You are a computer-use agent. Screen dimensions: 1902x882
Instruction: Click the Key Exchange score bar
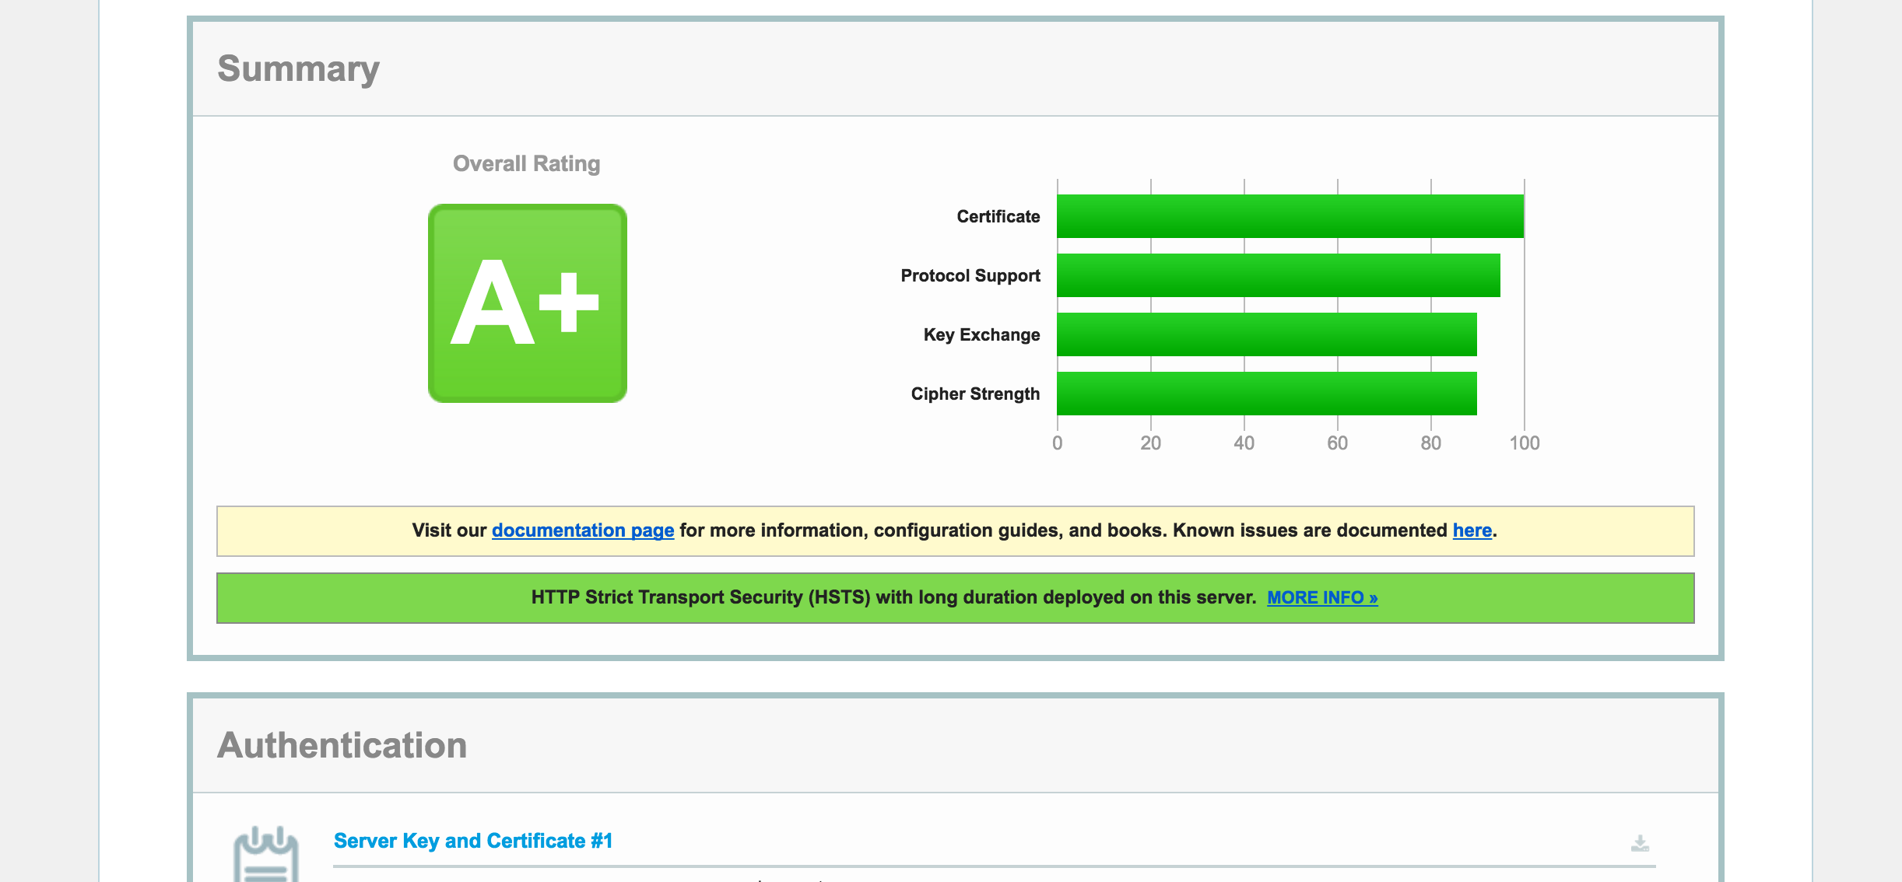coord(1266,334)
